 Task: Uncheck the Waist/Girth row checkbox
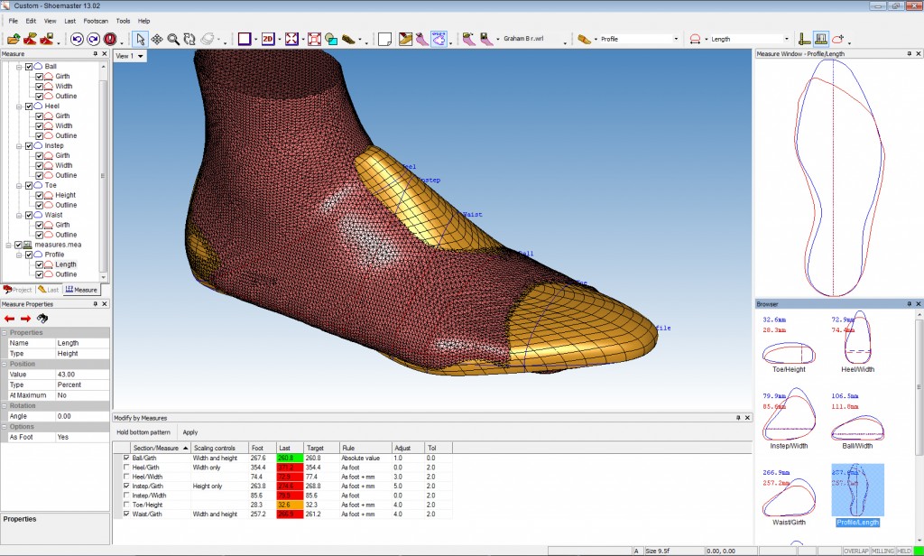[126, 514]
